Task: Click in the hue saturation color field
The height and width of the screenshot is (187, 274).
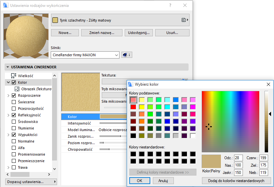Action: [230, 122]
